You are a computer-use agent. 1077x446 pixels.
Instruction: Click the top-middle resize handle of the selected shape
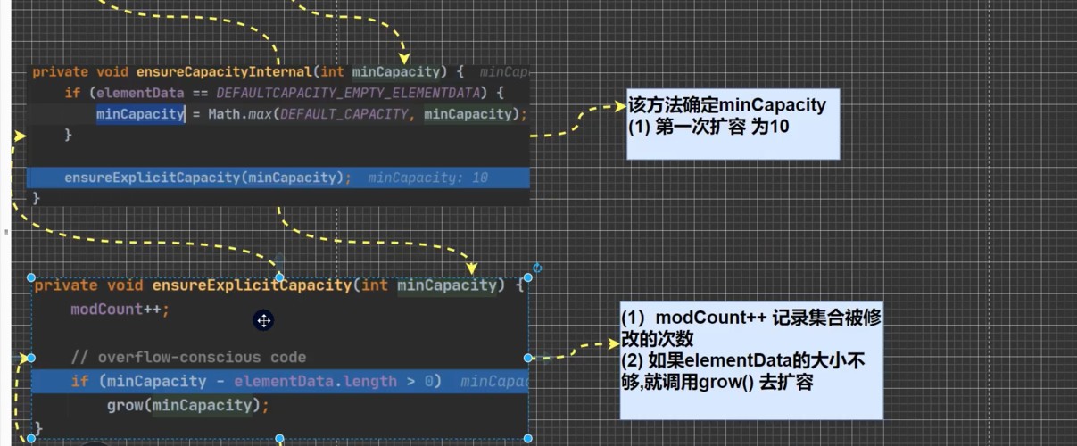pos(279,277)
